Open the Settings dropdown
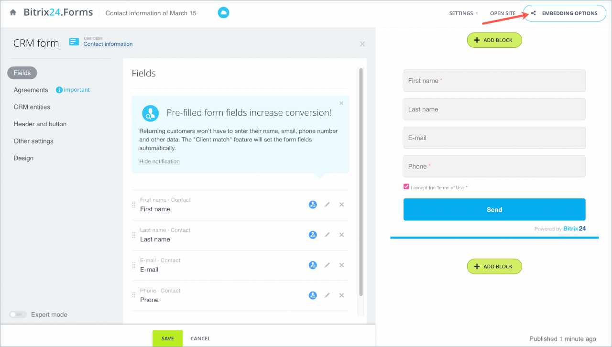Screen dimensions: 612x347 pos(463,13)
